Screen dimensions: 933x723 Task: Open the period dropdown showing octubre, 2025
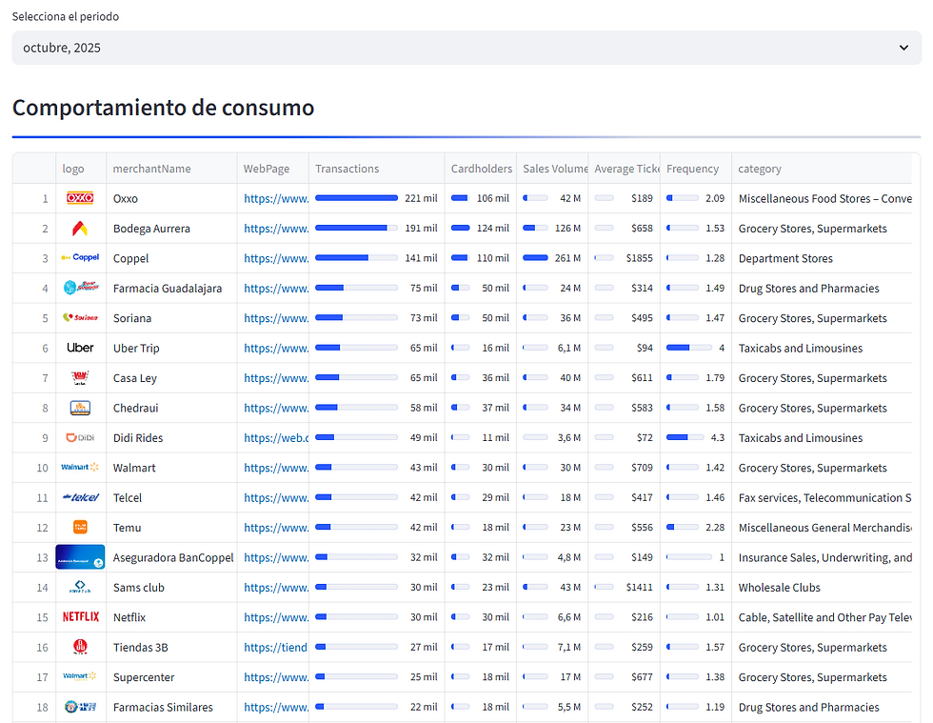coord(466,48)
